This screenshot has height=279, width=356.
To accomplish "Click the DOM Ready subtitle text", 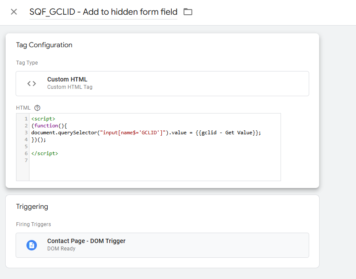I will [60, 249].
